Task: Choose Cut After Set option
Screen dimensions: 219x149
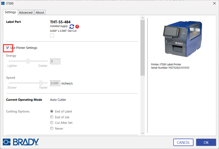Action: (x=52, y=123)
